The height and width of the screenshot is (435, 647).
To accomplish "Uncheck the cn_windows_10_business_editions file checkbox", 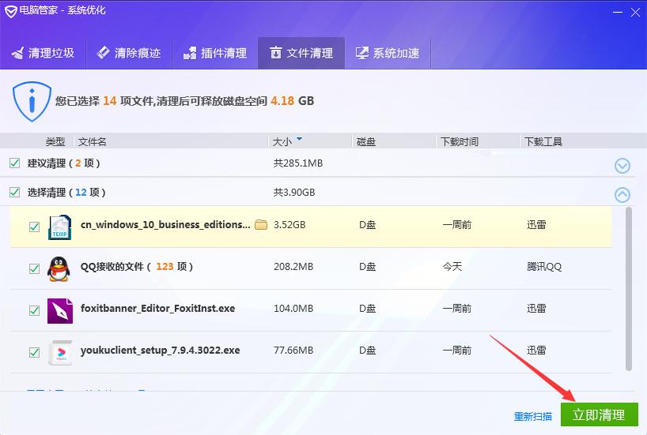I will [34, 227].
